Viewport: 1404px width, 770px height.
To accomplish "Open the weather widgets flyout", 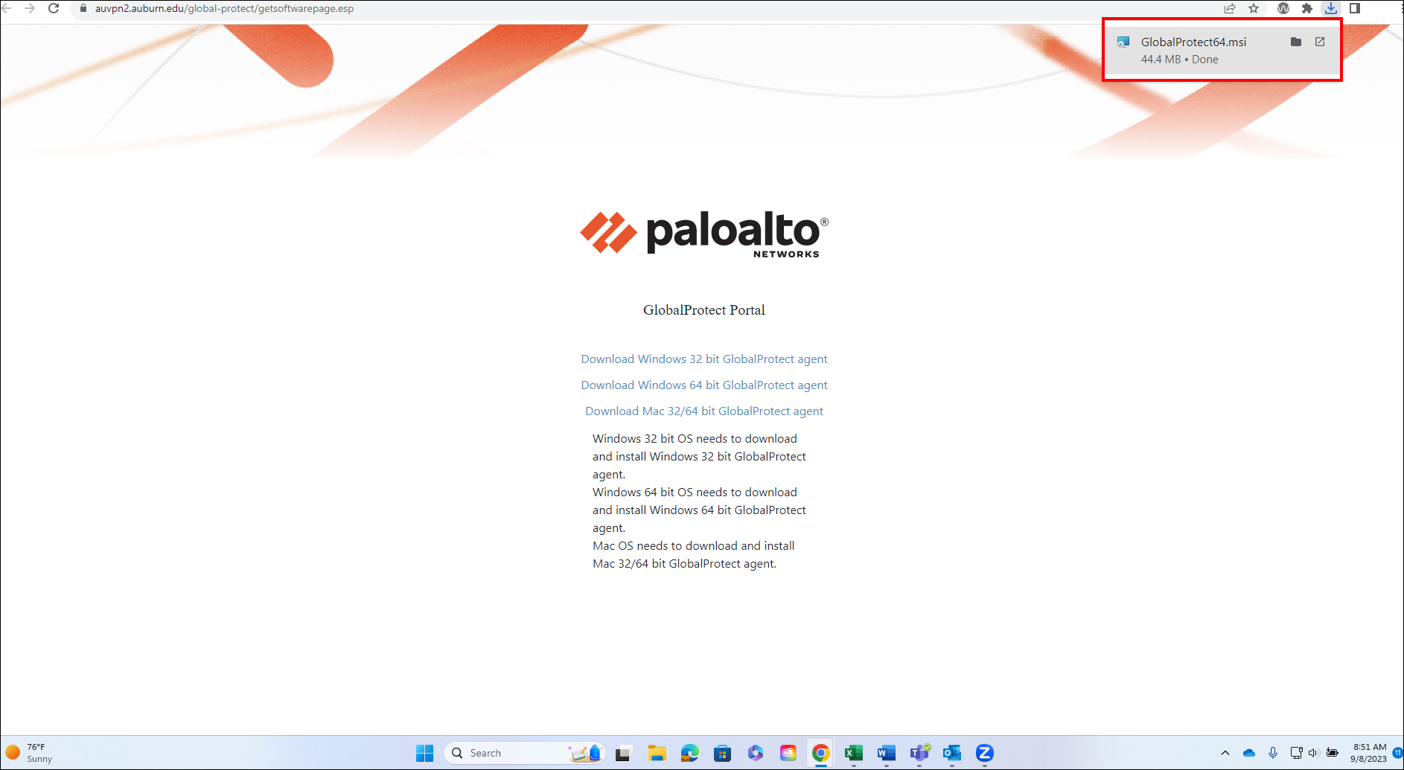I will click(x=30, y=752).
